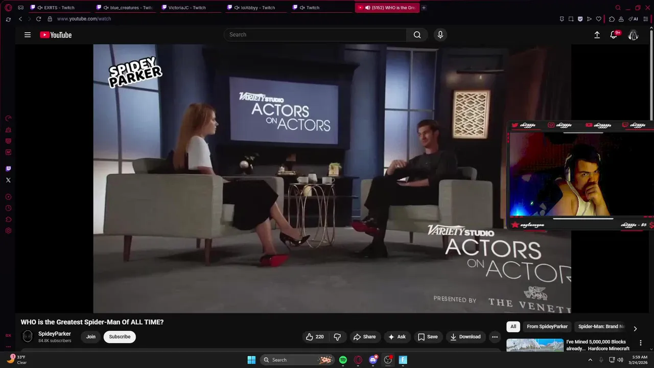Save video to playlist
This screenshot has width=654, height=368.
tap(428, 337)
